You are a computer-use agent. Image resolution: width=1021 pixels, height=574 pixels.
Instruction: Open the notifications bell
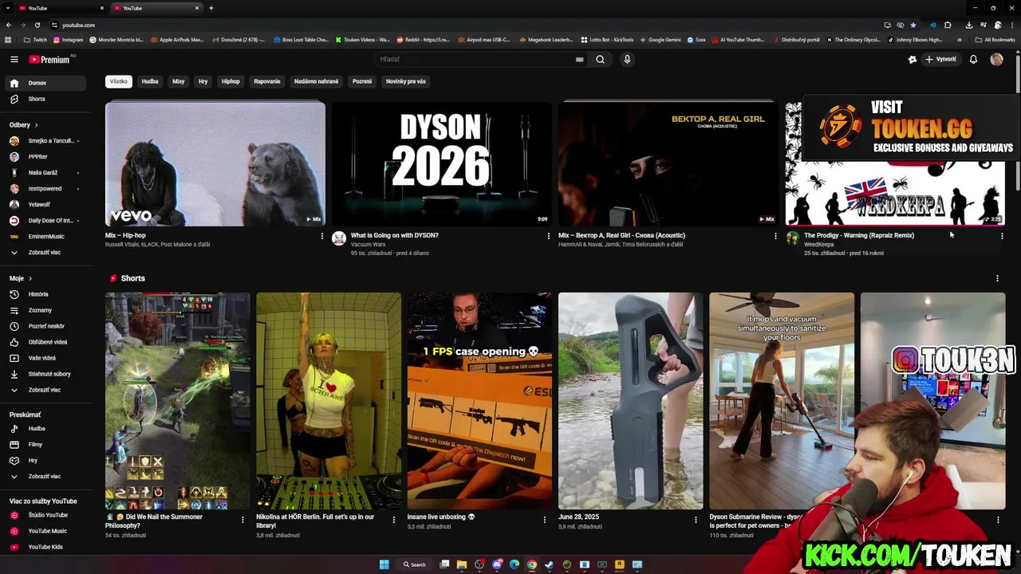pyautogui.click(x=973, y=59)
